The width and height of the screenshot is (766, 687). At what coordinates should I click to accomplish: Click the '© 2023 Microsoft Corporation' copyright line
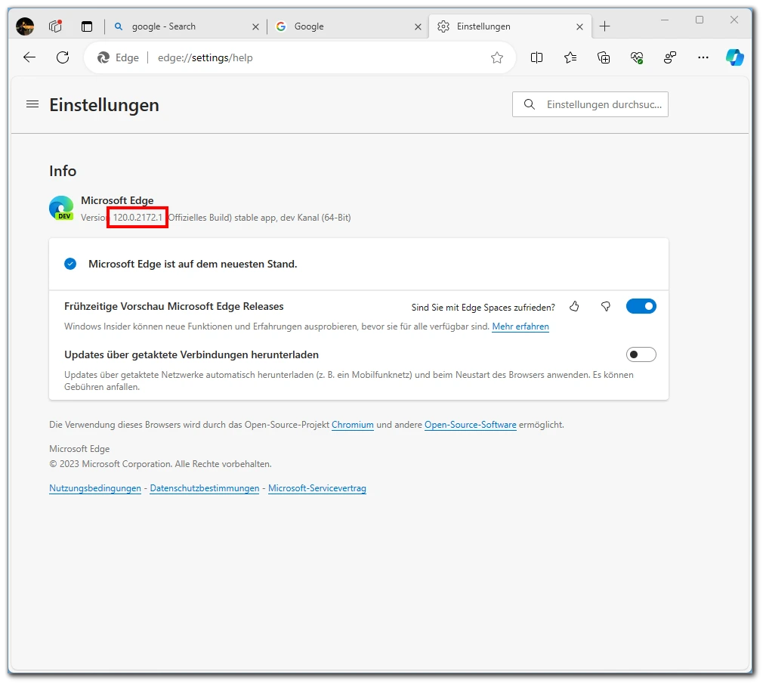pyautogui.click(x=160, y=464)
